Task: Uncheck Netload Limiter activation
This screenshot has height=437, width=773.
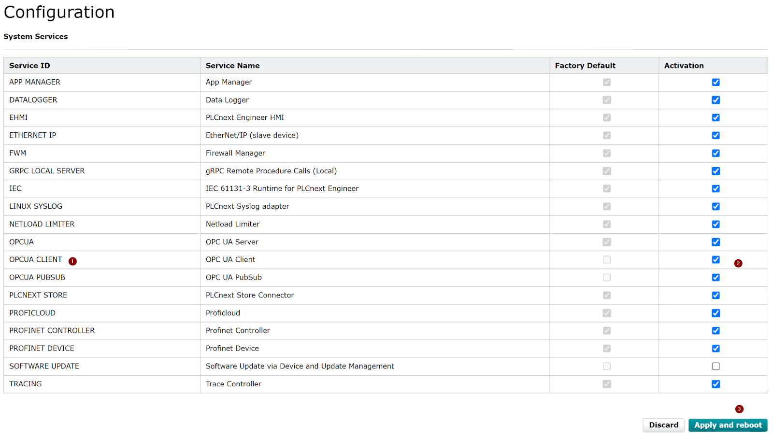Action: pyautogui.click(x=716, y=225)
